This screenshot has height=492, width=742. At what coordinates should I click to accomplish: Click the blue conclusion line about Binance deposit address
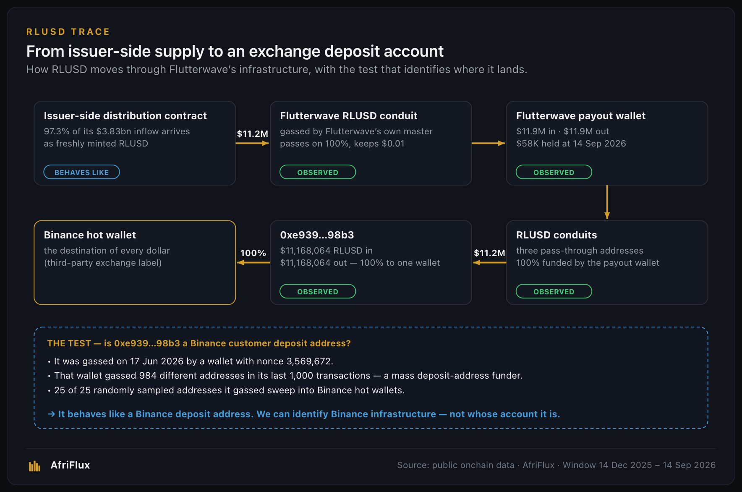pyautogui.click(x=304, y=414)
